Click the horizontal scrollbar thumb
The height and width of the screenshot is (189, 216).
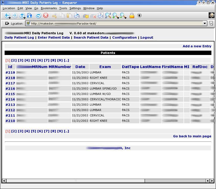(76, 181)
